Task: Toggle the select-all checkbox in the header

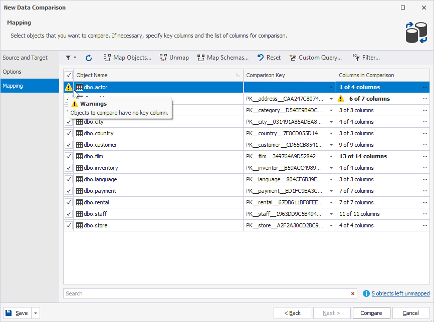Action: pos(69,75)
